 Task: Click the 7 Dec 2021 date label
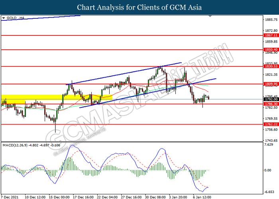(x=10, y=197)
